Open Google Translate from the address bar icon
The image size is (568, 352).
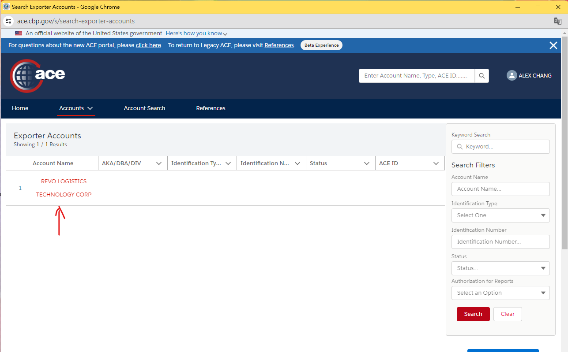[557, 21]
